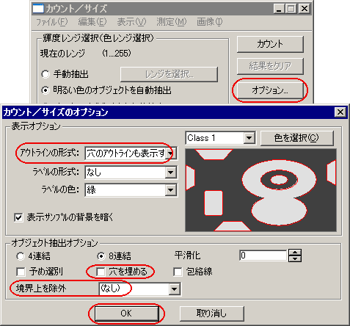Close the カウント/サイズのオプション dialog
This screenshot has width=350, height=326.
click(x=340, y=112)
